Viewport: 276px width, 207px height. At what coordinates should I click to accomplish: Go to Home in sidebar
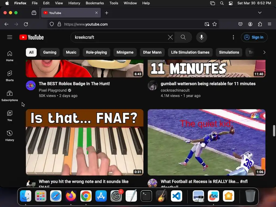click(x=10, y=56)
